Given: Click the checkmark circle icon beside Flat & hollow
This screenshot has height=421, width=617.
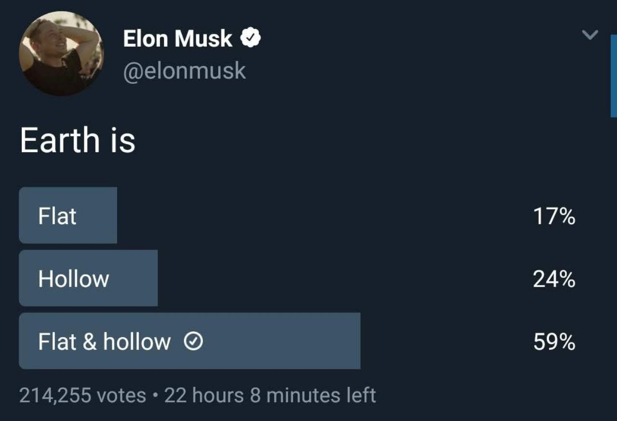Looking at the screenshot, I should click(x=193, y=342).
